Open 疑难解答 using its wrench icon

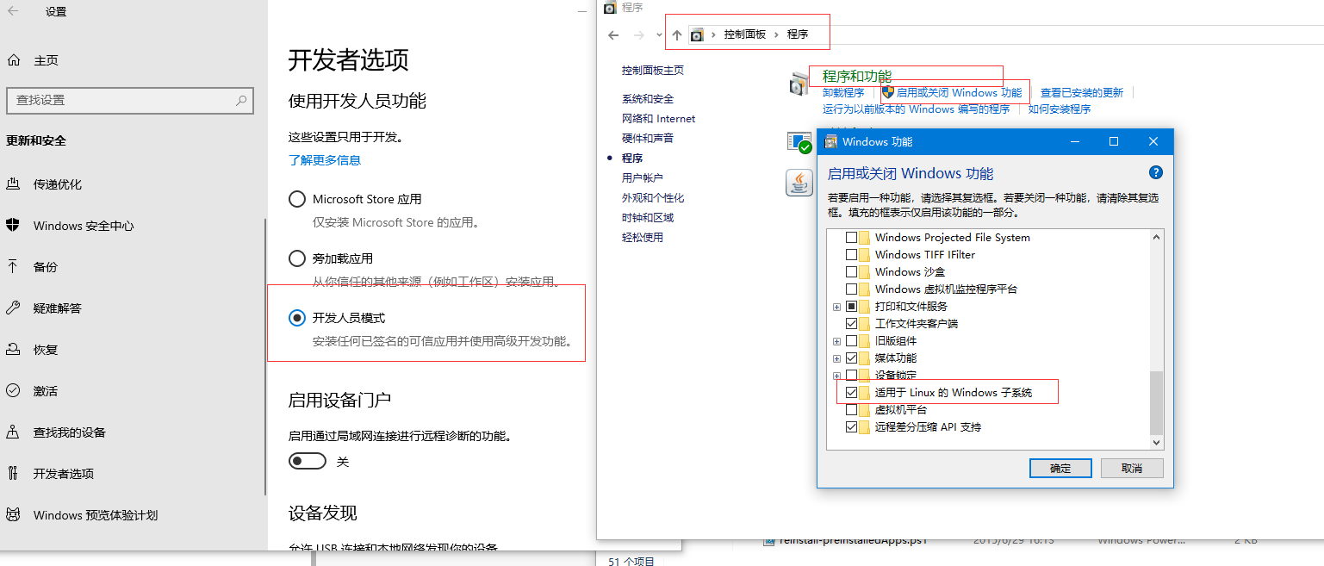coord(12,308)
